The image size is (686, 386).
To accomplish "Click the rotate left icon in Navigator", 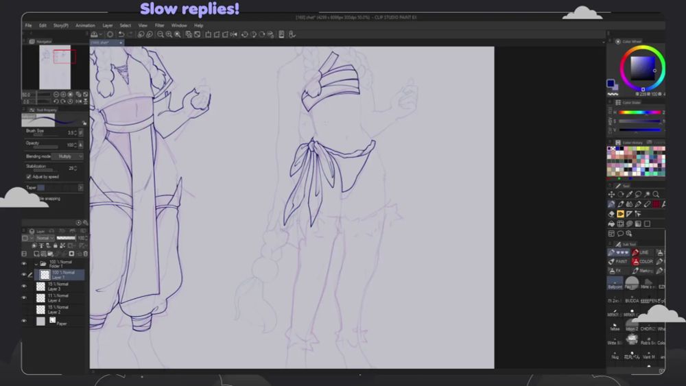I will (56, 101).
